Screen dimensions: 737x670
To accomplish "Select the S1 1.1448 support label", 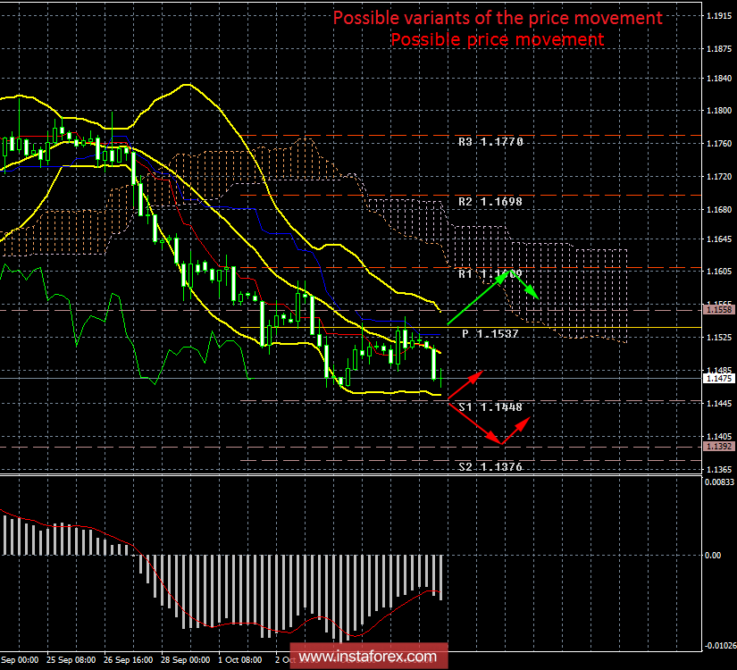I will pos(490,407).
